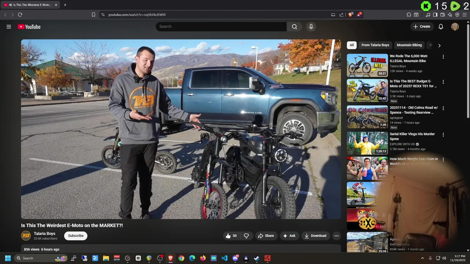Click the Download button
The width and height of the screenshot is (470, 264).
click(x=316, y=236)
